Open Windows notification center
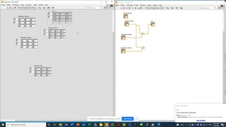Screen dimensions: 226x127 tap(222, 125)
